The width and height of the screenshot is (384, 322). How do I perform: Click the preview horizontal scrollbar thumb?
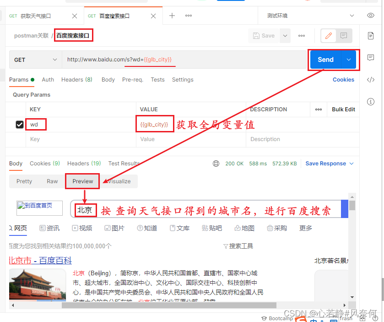tap(169, 306)
